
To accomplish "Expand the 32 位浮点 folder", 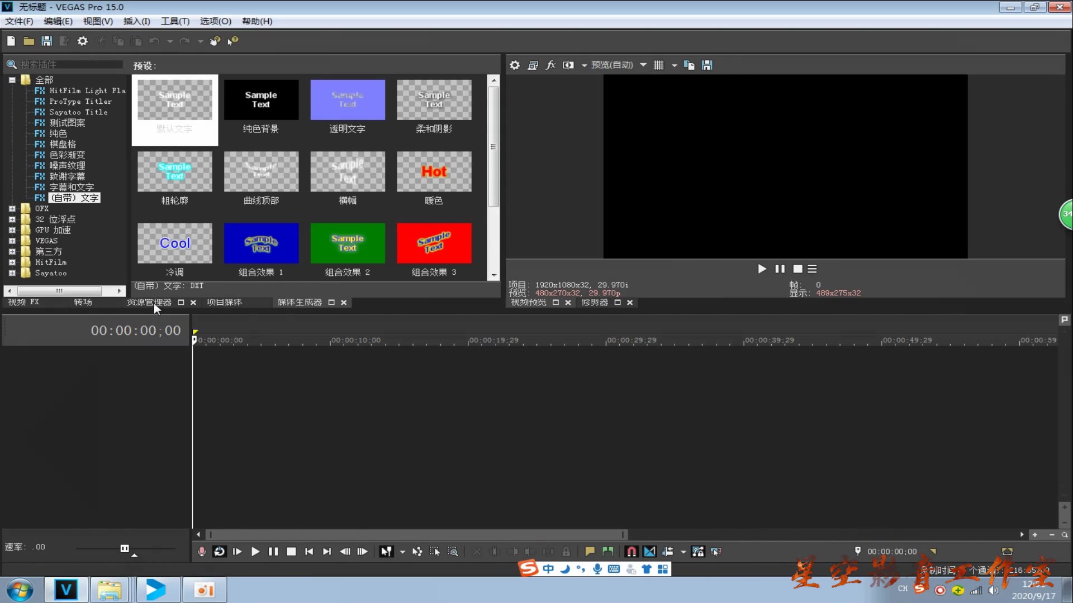I will point(12,219).
